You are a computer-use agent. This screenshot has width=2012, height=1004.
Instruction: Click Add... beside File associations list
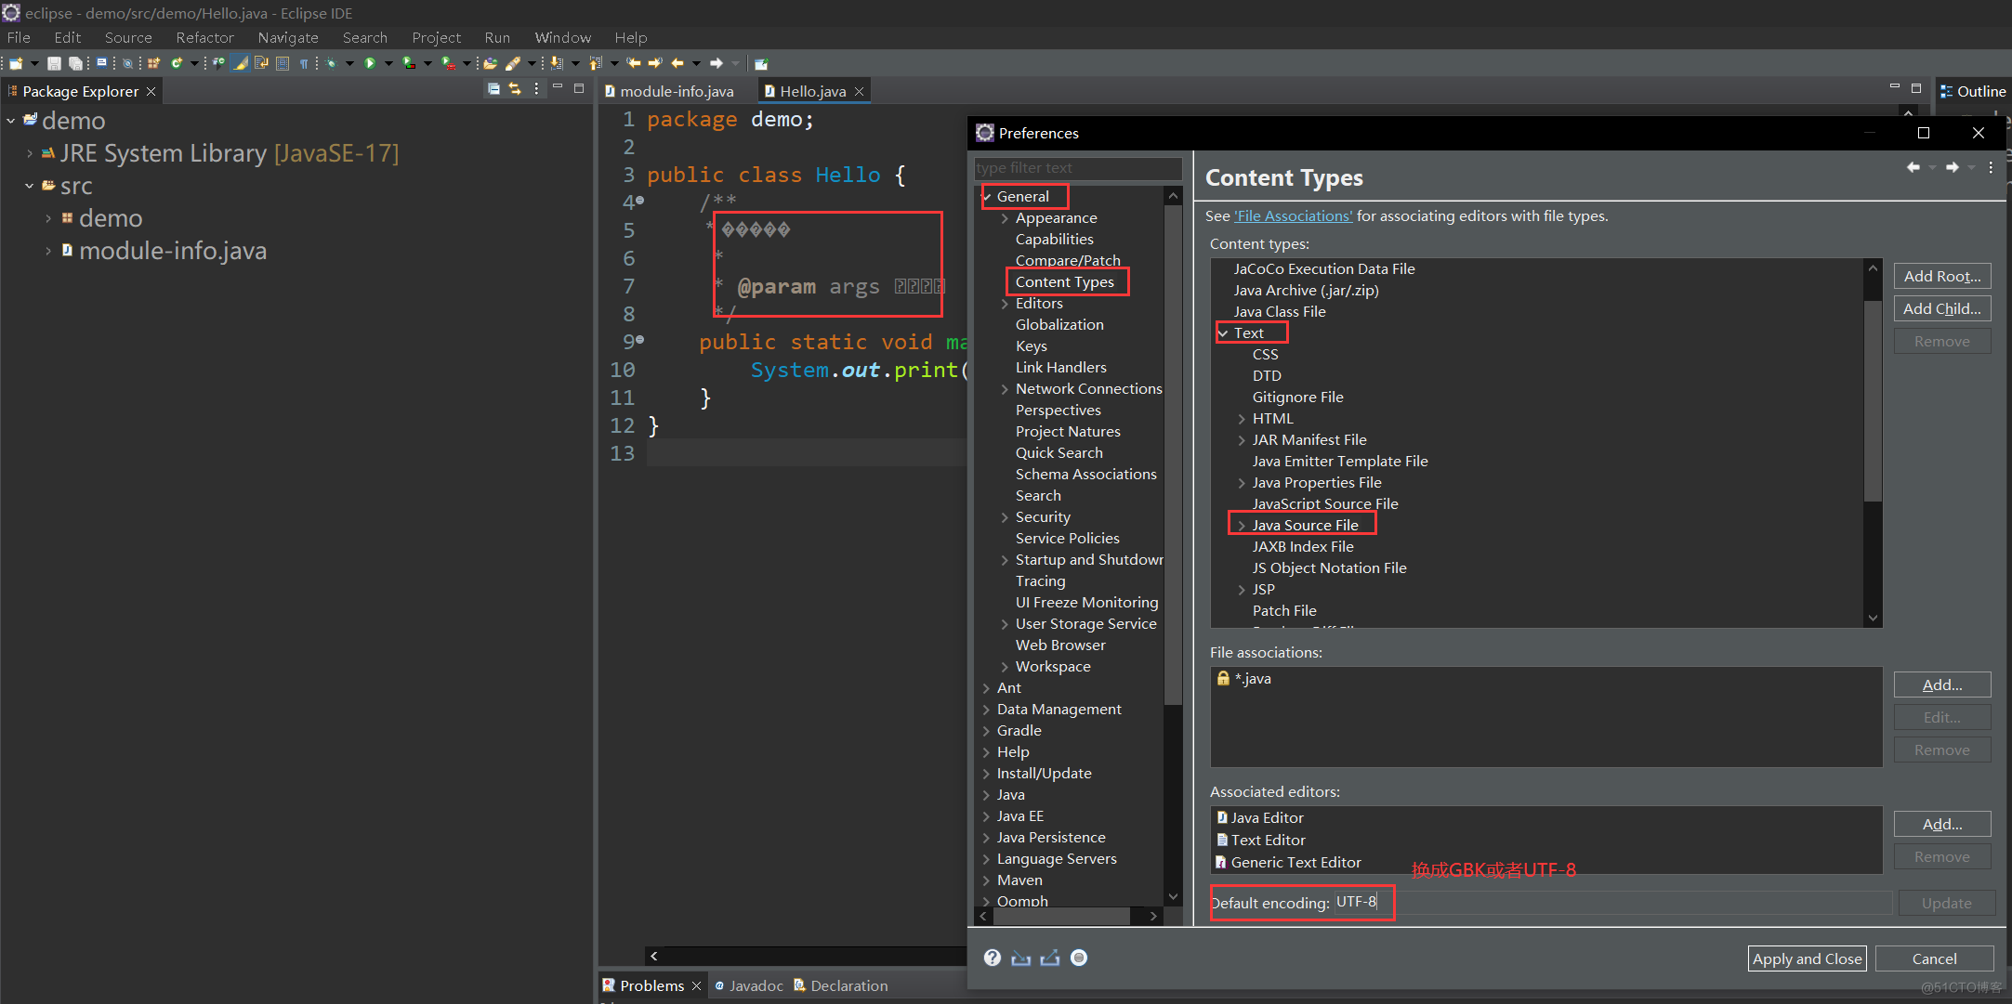point(1942,685)
